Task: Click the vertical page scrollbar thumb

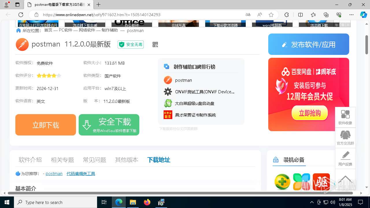Action: [367, 44]
